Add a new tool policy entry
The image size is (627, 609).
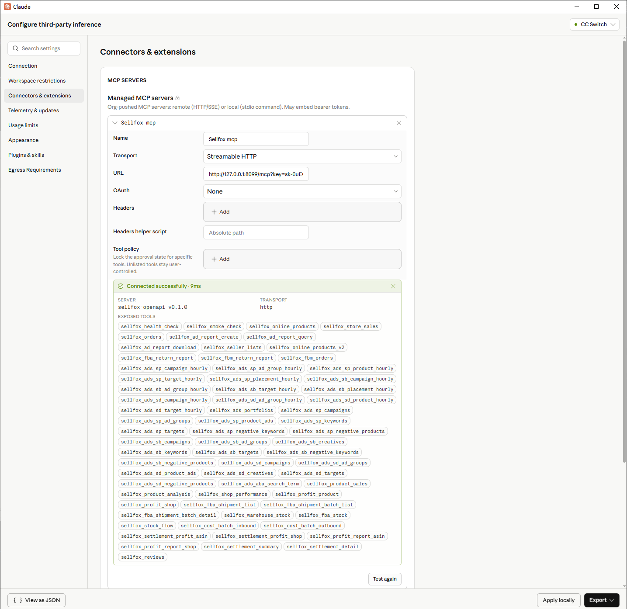221,259
